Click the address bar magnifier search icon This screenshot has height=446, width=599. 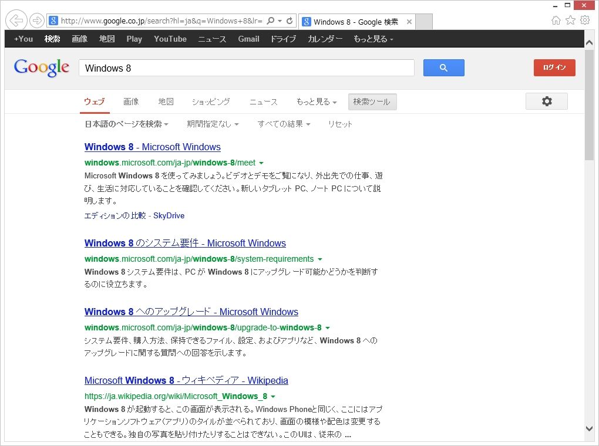(271, 21)
